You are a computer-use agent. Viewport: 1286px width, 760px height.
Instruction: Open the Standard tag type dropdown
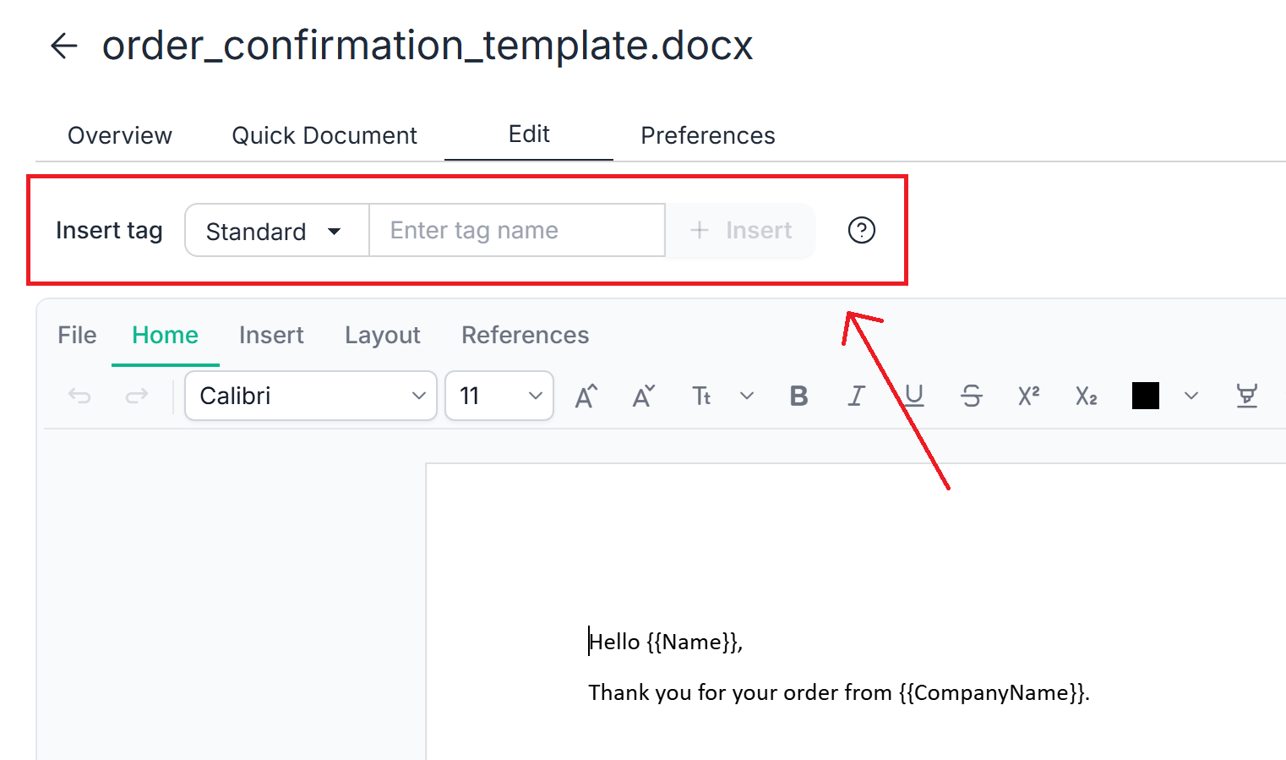(x=277, y=230)
